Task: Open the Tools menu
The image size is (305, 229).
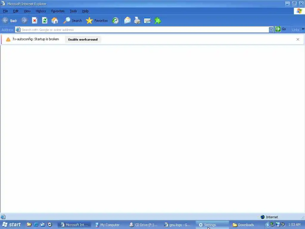Action: (x=73, y=11)
